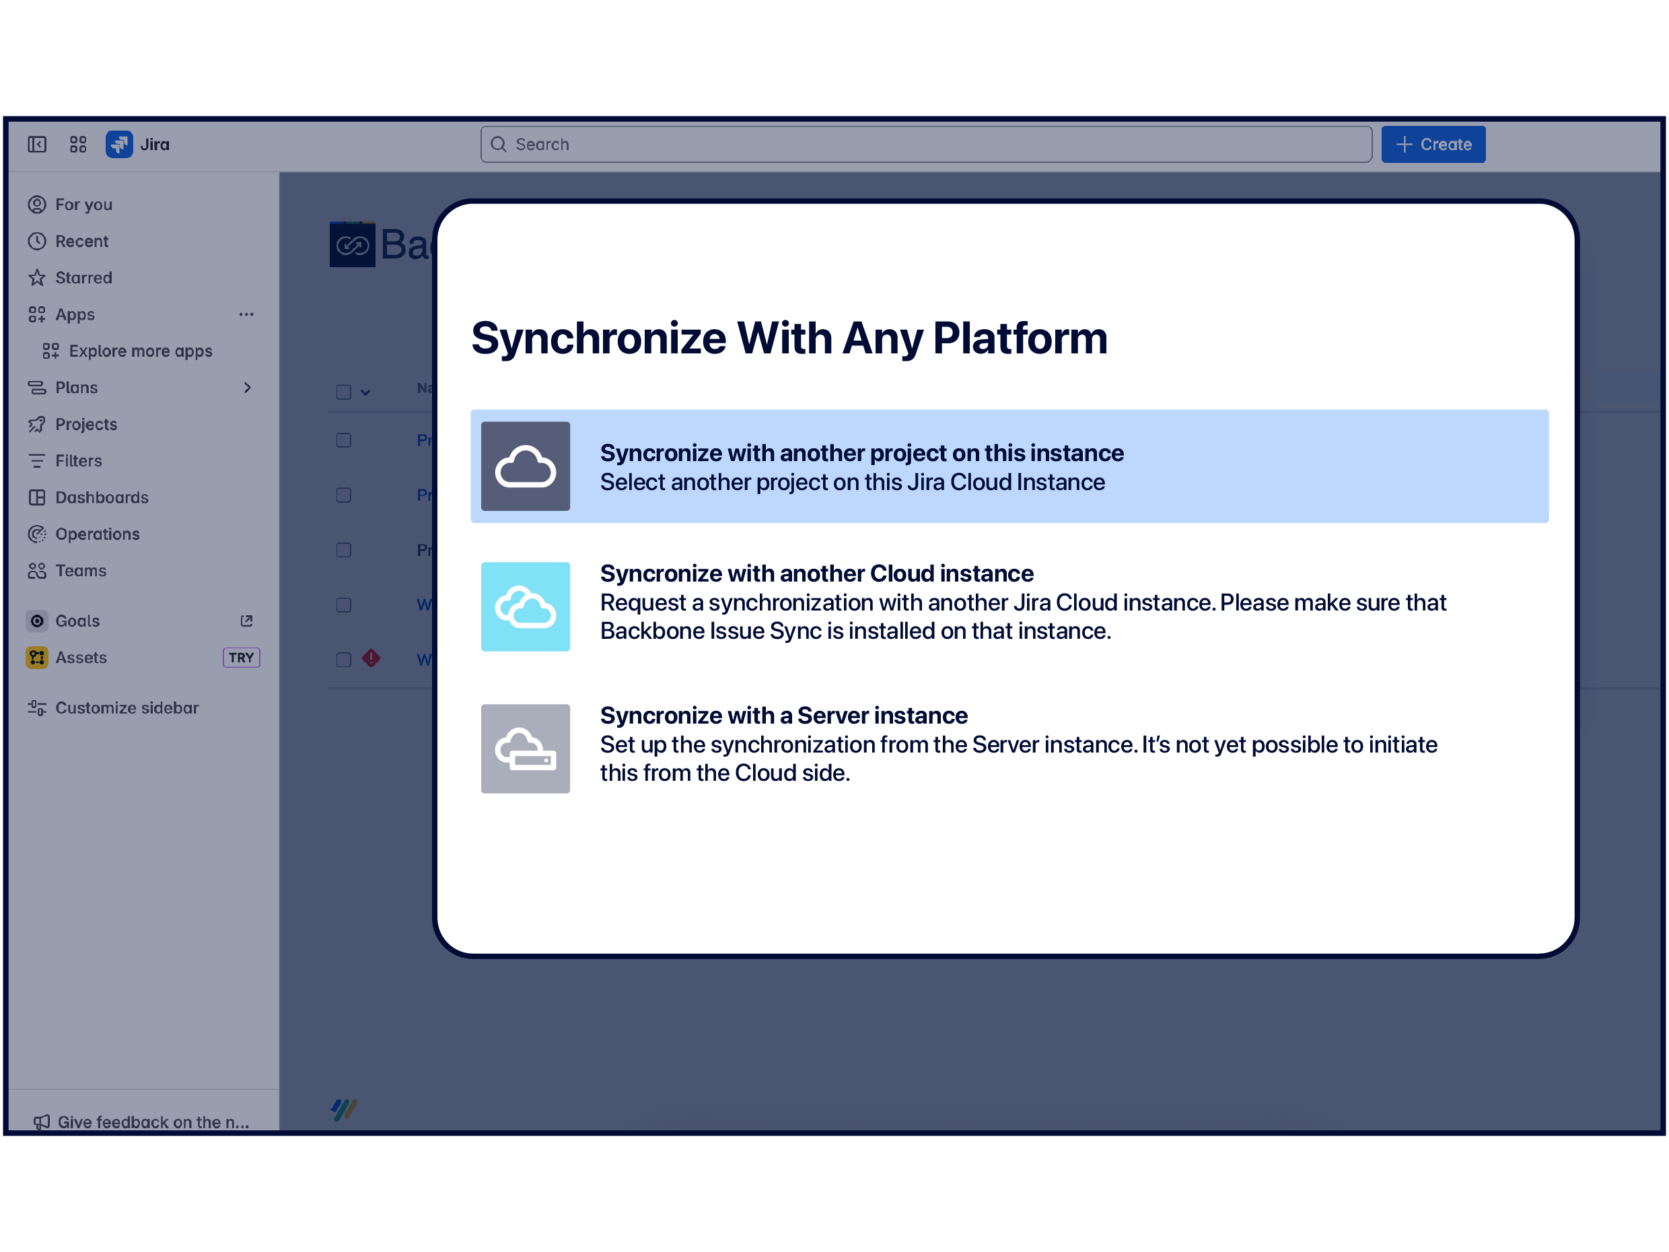This screenshot has height=1252, width=1669.
Task: Click the Projects rocket icon in sidebar
Action: pos(37,424)
